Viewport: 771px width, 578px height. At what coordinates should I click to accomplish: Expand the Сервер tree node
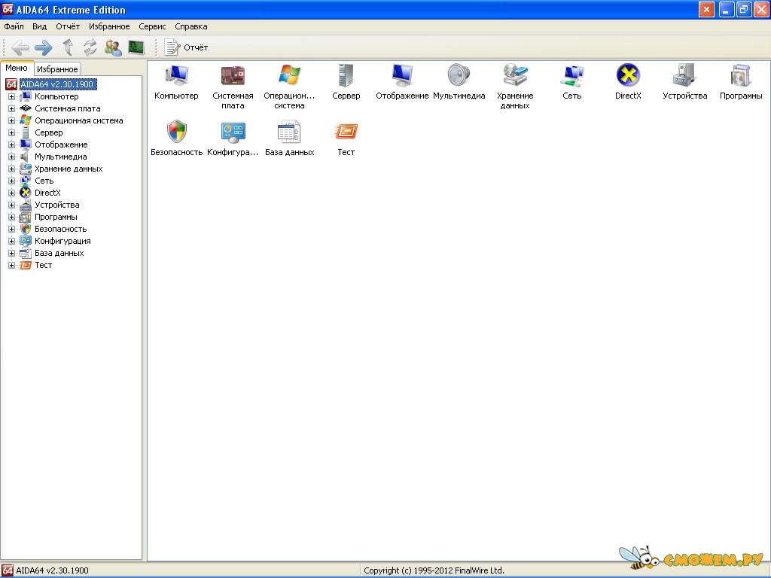11,132
